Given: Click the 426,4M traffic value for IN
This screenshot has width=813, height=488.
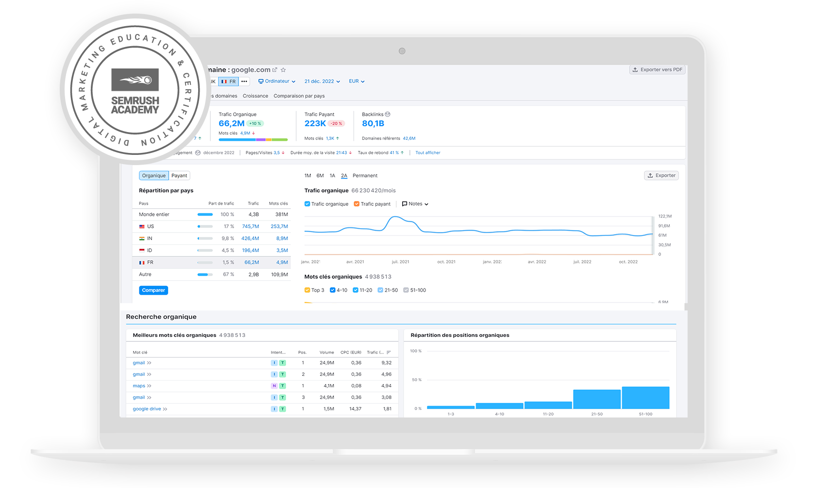Looking at the screenshot, I should click(251, 239).
